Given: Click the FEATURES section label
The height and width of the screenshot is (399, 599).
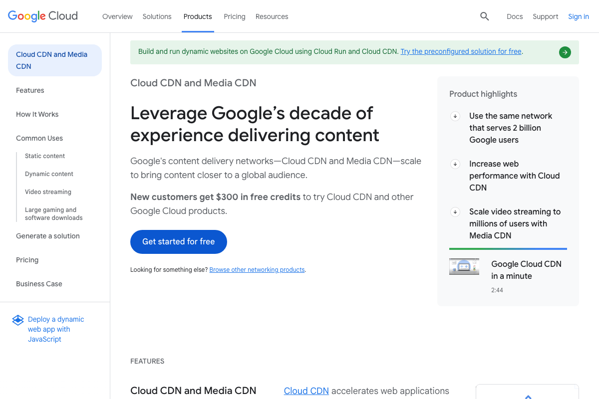Looking at the screenshot, I should [x=147, y=361].
